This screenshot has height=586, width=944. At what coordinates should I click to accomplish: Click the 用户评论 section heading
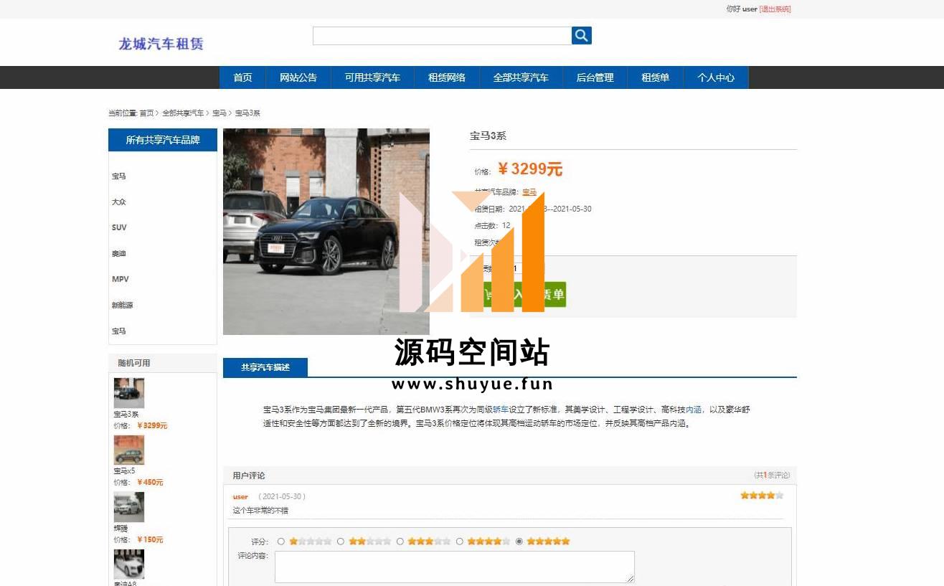point(248,476)
